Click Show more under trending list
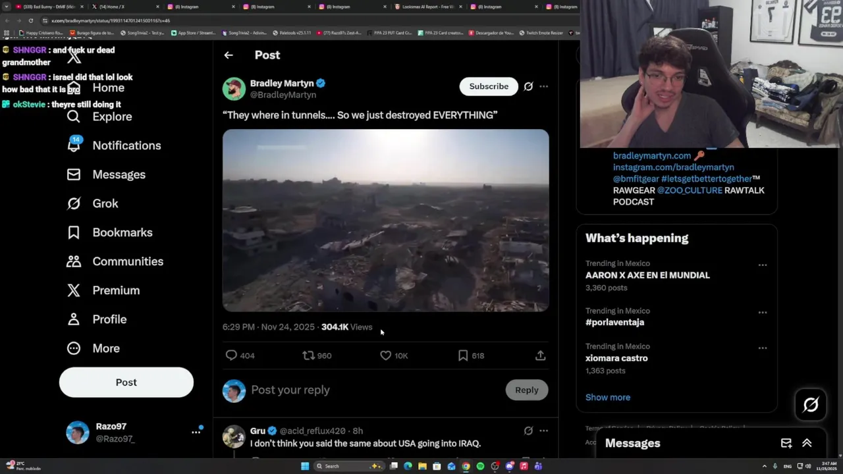This screenshot has height=474, width=843. click(608, 397)
